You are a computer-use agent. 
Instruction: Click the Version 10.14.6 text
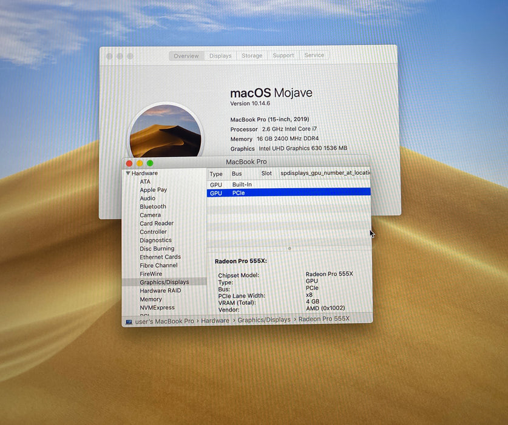[250, 103]
